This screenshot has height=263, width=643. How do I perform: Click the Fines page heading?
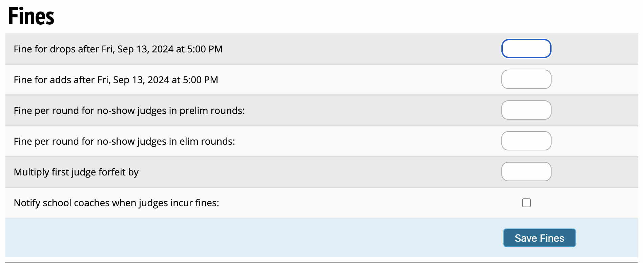click(x=31, y=16)
